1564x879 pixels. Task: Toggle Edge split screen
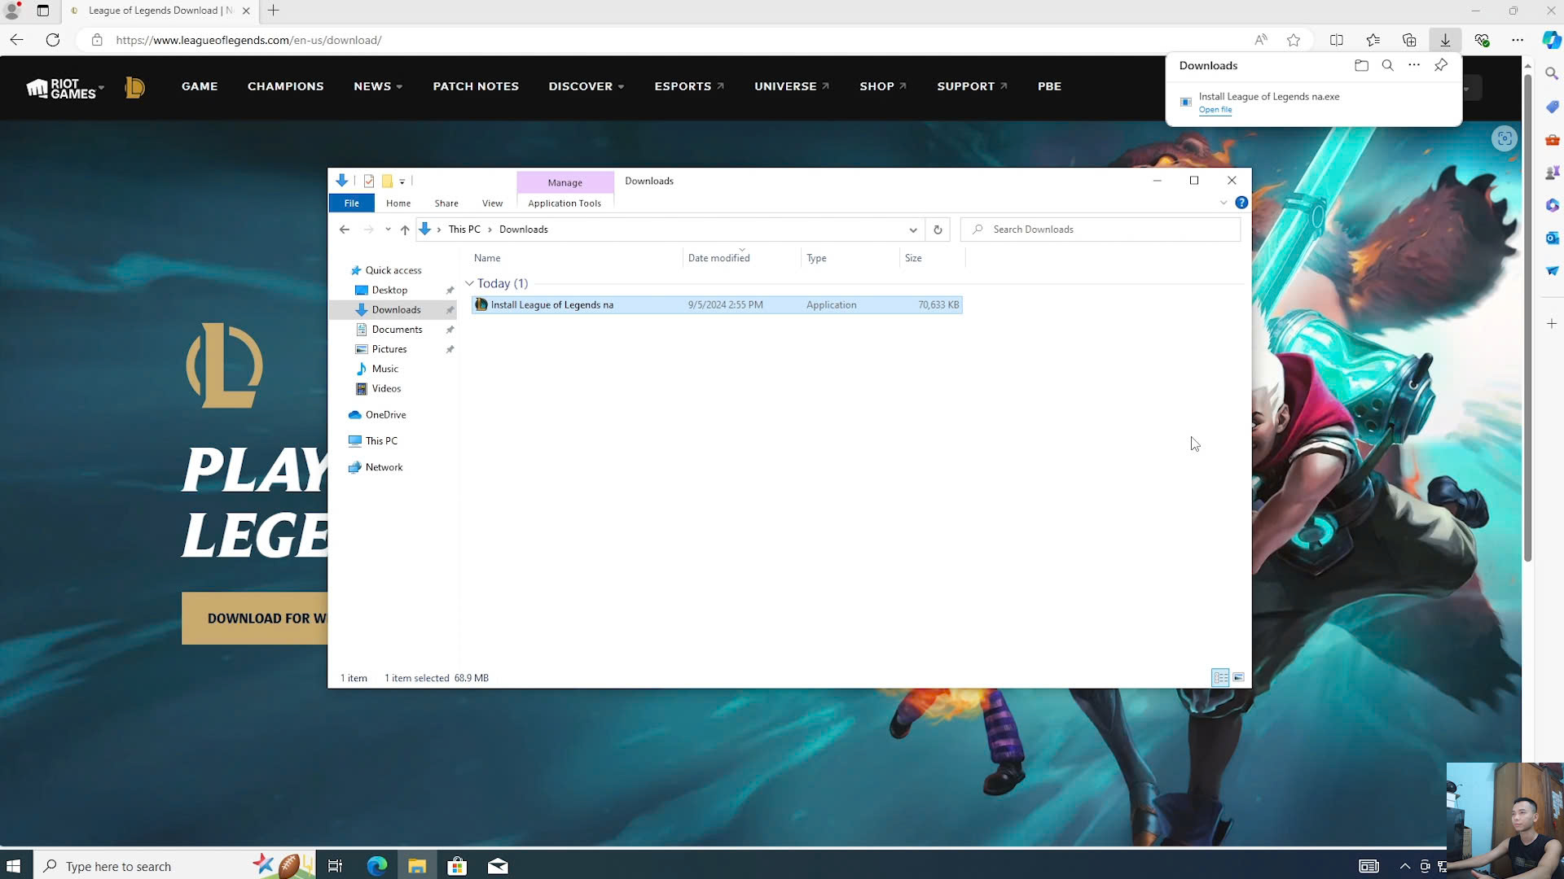(1336, 40)
